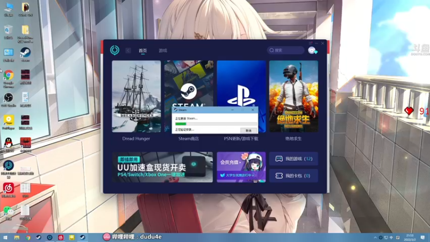Open the user avatar profile
Image resolution: width=430 pixels, height=242 pixels.
pos(312,50)
